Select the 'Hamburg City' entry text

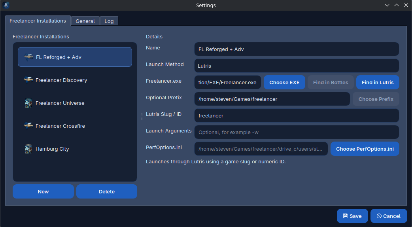pos(52,149)
